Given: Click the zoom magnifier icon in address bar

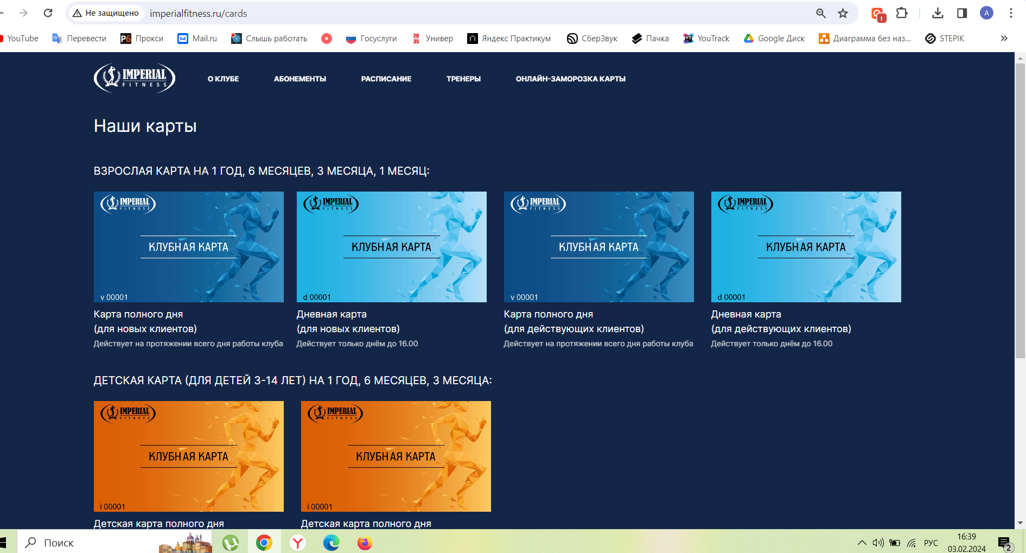Looking at the screenshot, I should tap(821, 13).
